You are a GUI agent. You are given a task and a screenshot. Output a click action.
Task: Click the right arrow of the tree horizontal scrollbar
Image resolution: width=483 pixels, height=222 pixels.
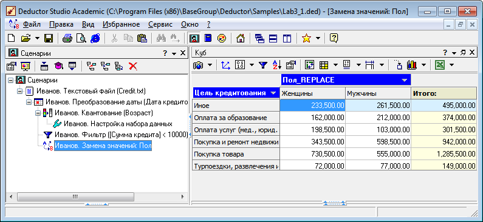coord(183,197)
